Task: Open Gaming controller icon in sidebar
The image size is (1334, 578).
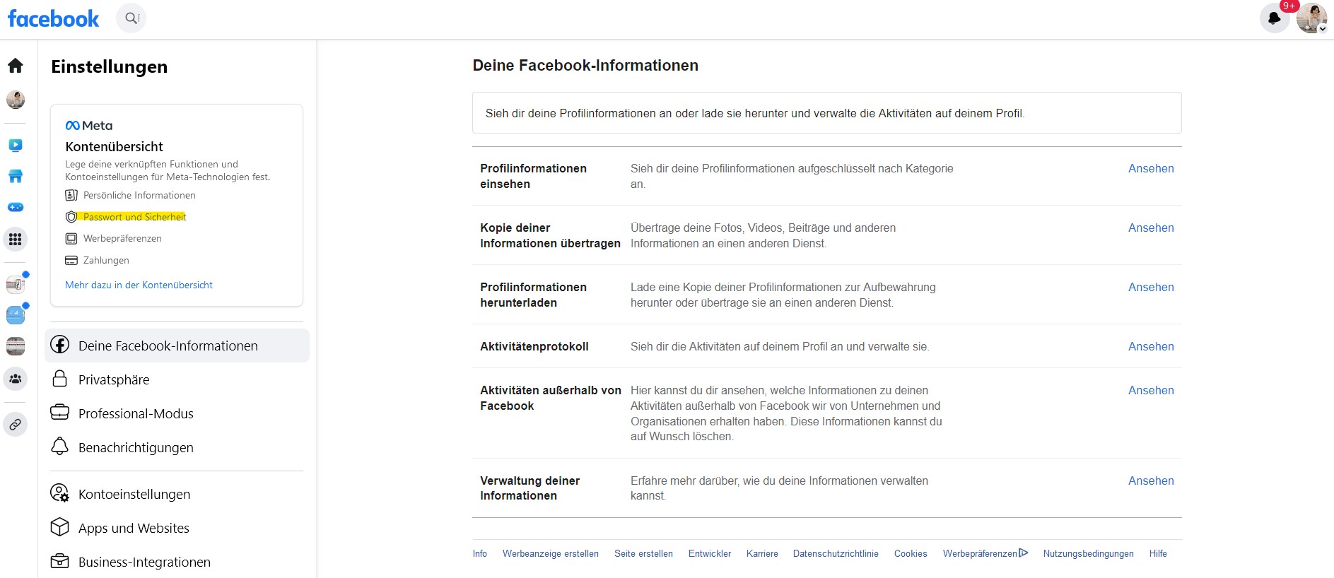Action: 16,207
